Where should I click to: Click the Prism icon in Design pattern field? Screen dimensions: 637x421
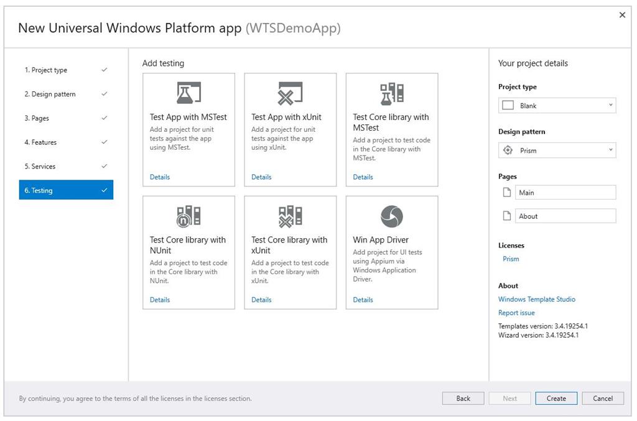pos(507,150)
